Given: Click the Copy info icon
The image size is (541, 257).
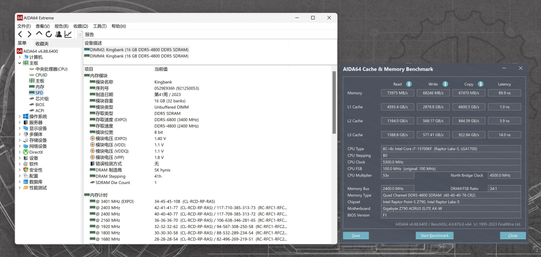Looking at the screenshot, I should tap(480, 84).
